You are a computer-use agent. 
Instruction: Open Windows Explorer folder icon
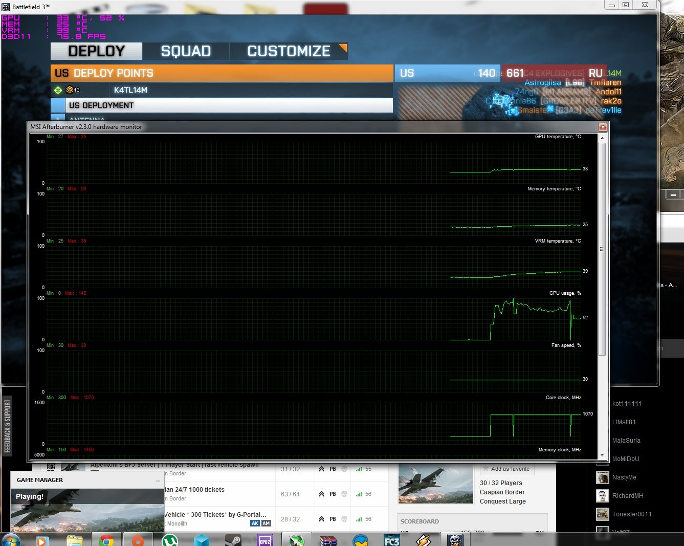[75, 540]
